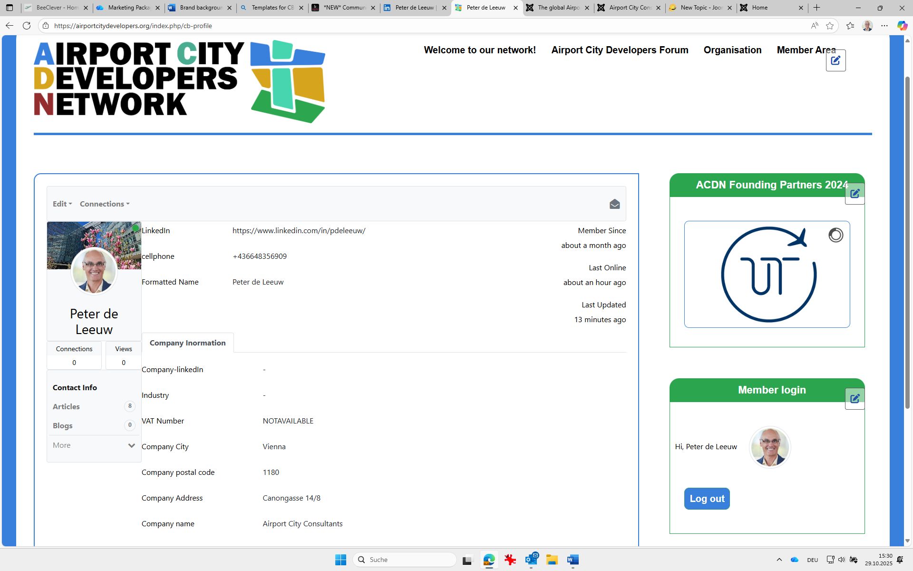The image size is (913, 571).
Task: Open the Connections dropdown menu
Action: point(105,204)
